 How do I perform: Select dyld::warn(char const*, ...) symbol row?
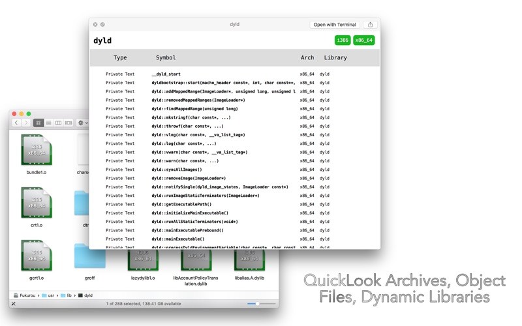[235, 160]
